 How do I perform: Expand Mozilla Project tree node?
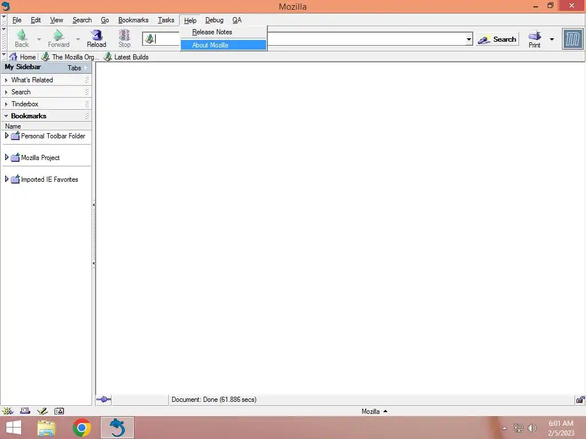(x=6, y=157)
